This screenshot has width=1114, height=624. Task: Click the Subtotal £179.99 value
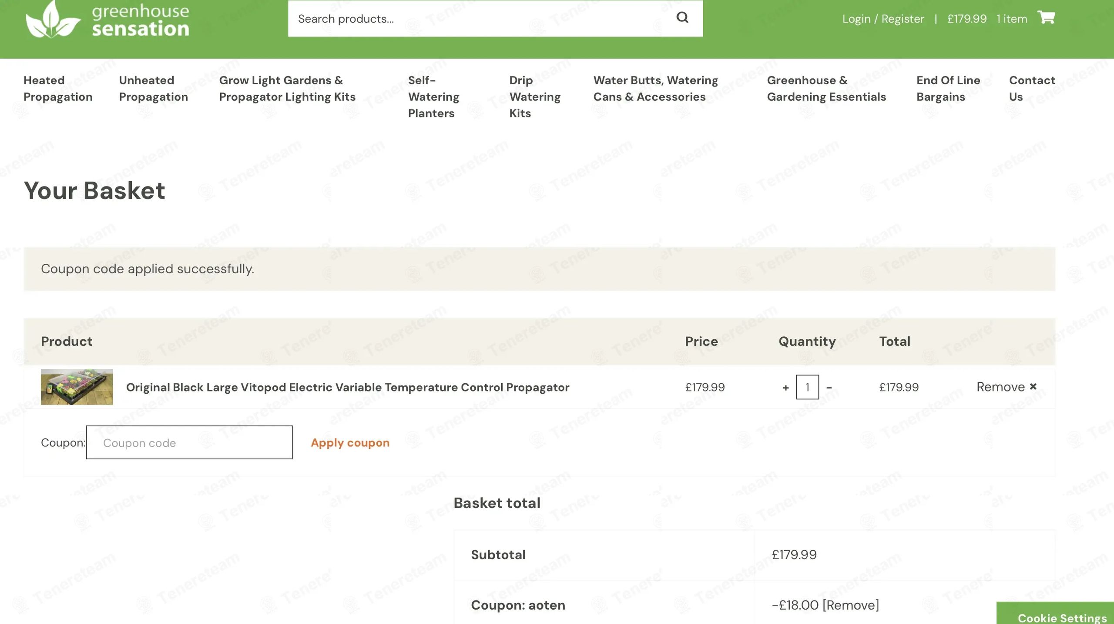click(794, 554)
